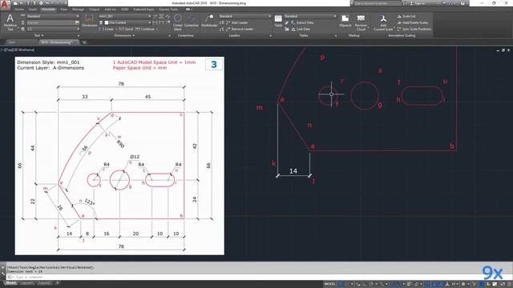513x288 pixels.
Task: Open the table style Standard dropdown
Action: 310,16
